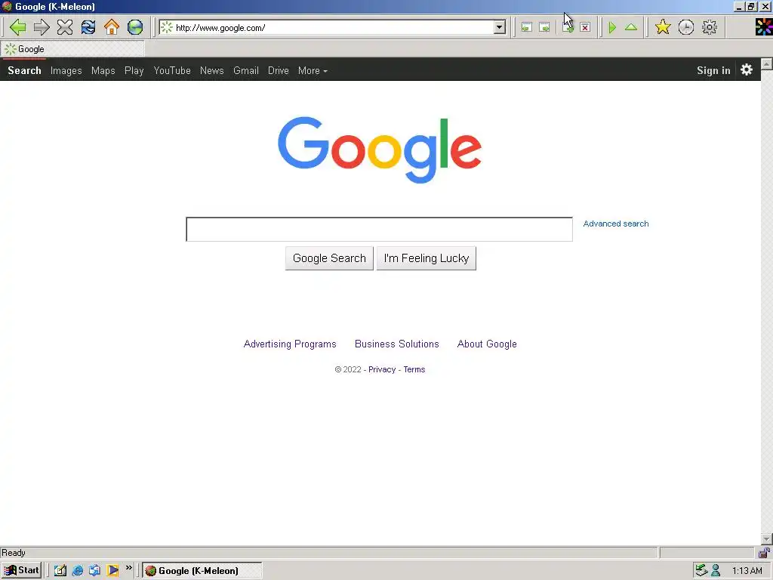Click the globe search icon in toolbar
This screenshot has width=773, height=580.
pos(135,27)
